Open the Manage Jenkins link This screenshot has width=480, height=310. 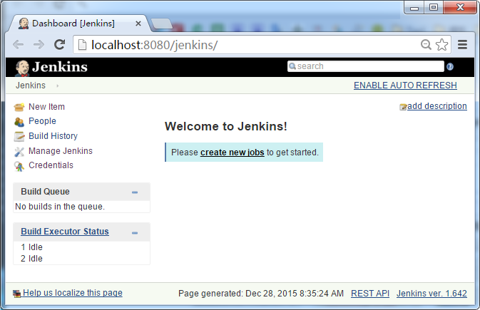(x=61, y=151)
